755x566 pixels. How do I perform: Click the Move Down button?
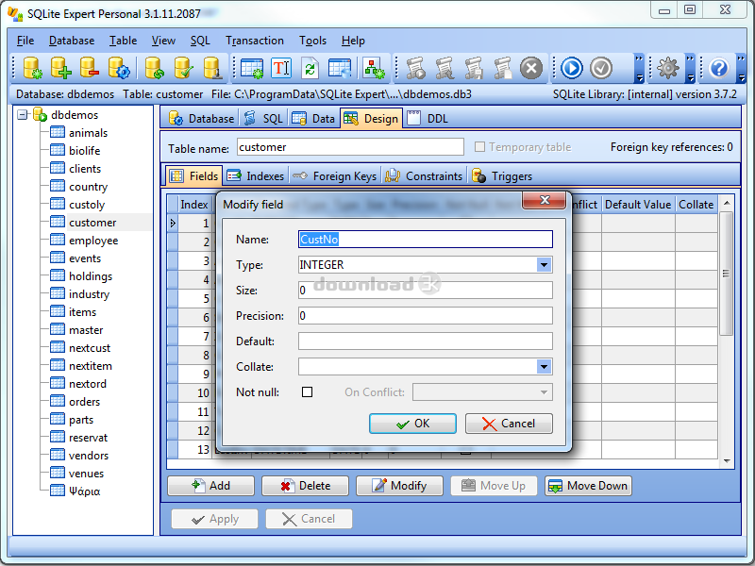[x=588, y=486]
